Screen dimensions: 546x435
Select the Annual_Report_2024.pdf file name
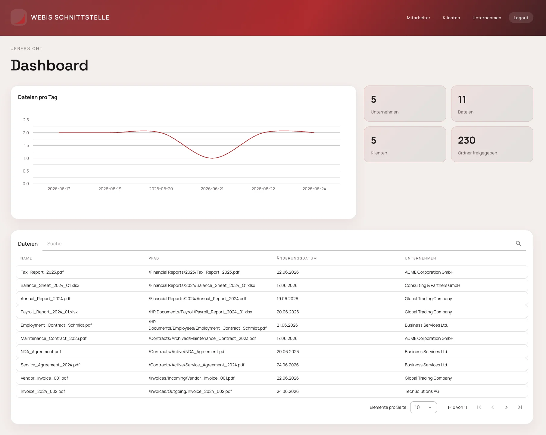click(45, 299)
